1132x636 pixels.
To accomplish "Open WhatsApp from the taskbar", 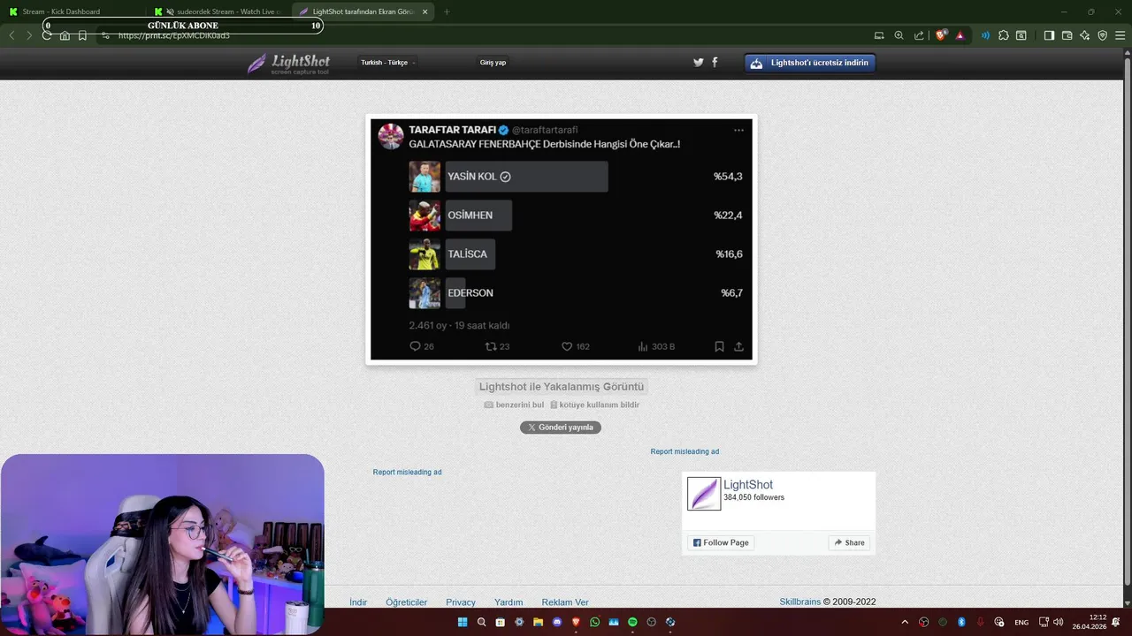I will [x=594, y=622].
